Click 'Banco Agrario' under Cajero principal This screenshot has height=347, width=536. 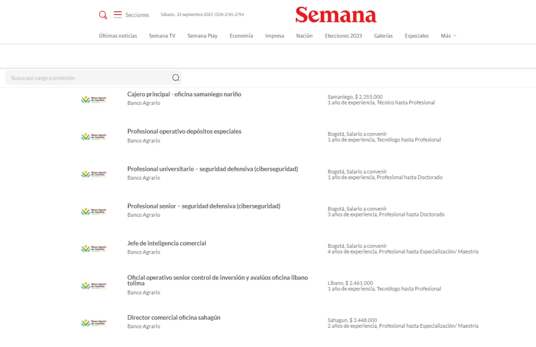click(x=144, y=103)
